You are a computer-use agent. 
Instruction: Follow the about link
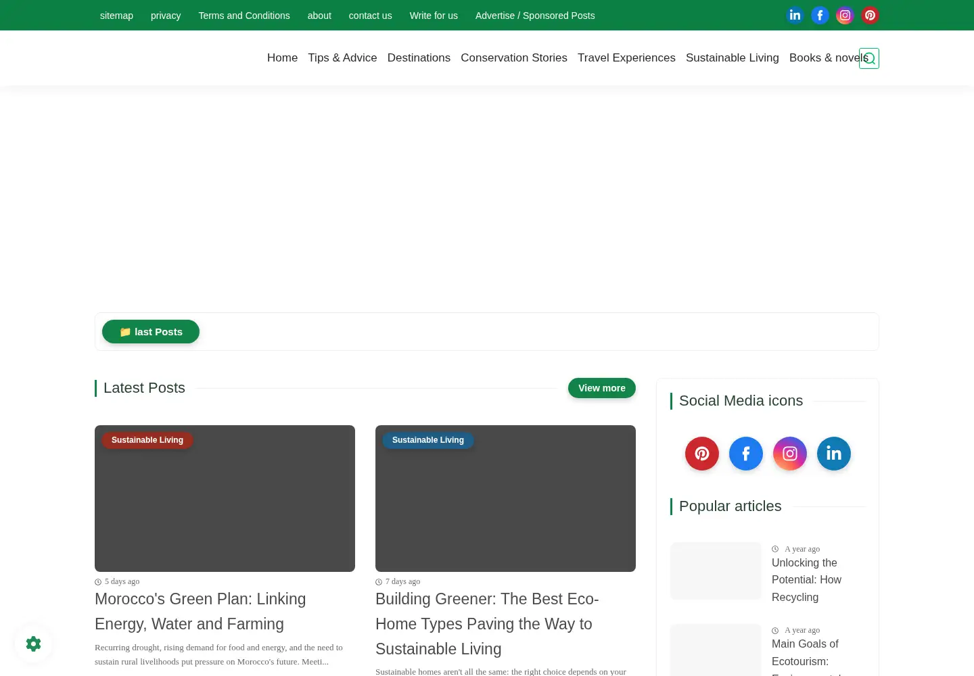click(x=319, y=16)
